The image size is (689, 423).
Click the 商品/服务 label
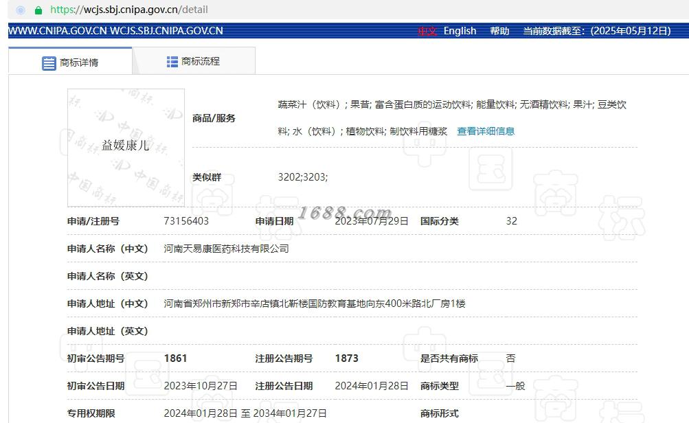214,118
